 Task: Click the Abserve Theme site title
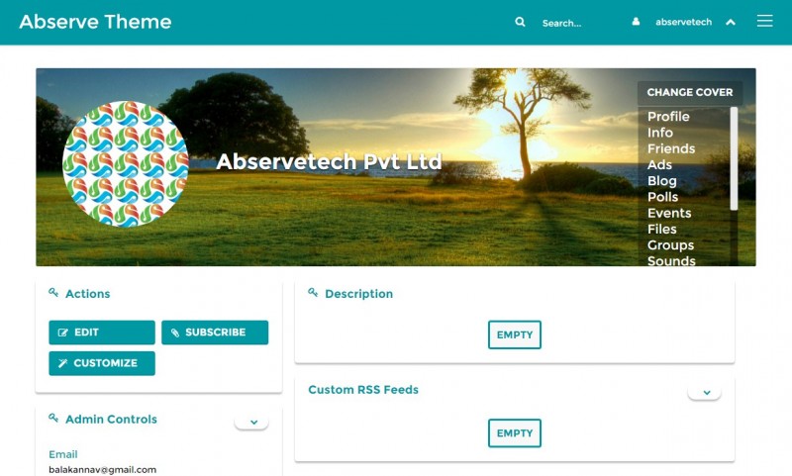(x=95, y=22)
